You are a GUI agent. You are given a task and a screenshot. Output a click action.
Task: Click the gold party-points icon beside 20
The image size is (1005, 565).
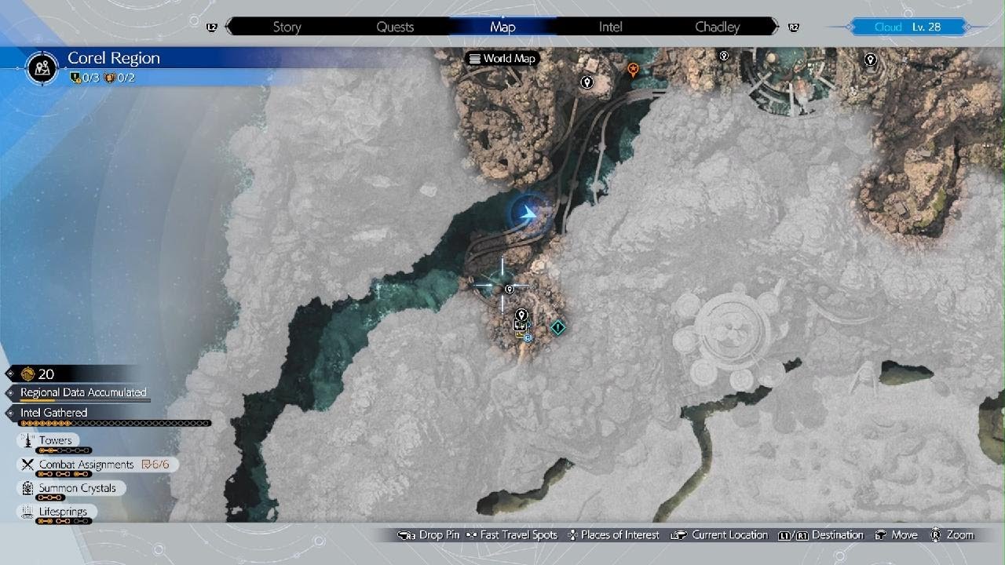tap(27, 374)
